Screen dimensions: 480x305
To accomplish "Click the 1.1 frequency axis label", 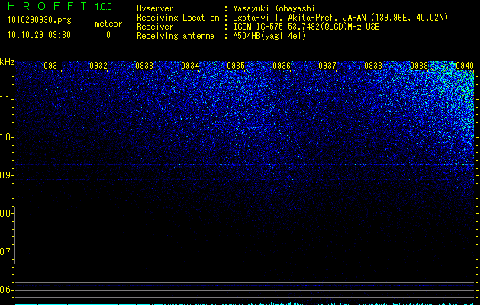I will 5,99.
